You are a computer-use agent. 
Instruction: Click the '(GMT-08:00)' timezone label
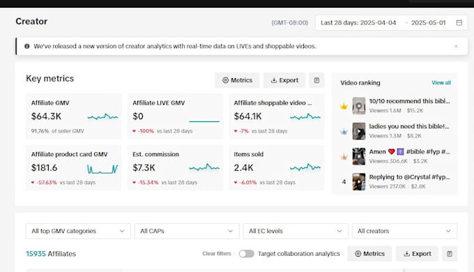coord(289,23)
